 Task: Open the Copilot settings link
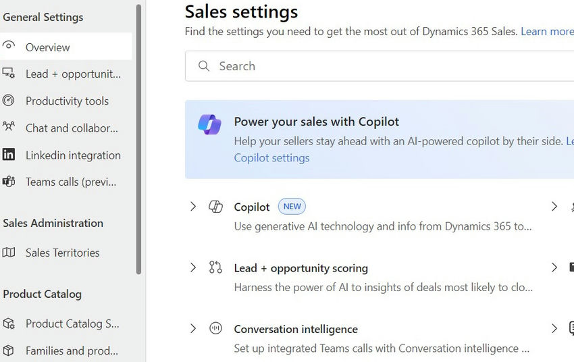tap(271, 158)
